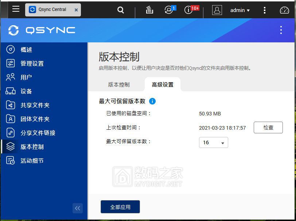296x221 pixels.
Task: Open the three-dot menu on QSYNC header
Action: tap(281, 30)
